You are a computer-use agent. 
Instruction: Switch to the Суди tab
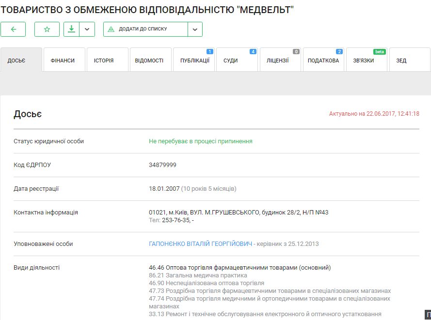230,61
